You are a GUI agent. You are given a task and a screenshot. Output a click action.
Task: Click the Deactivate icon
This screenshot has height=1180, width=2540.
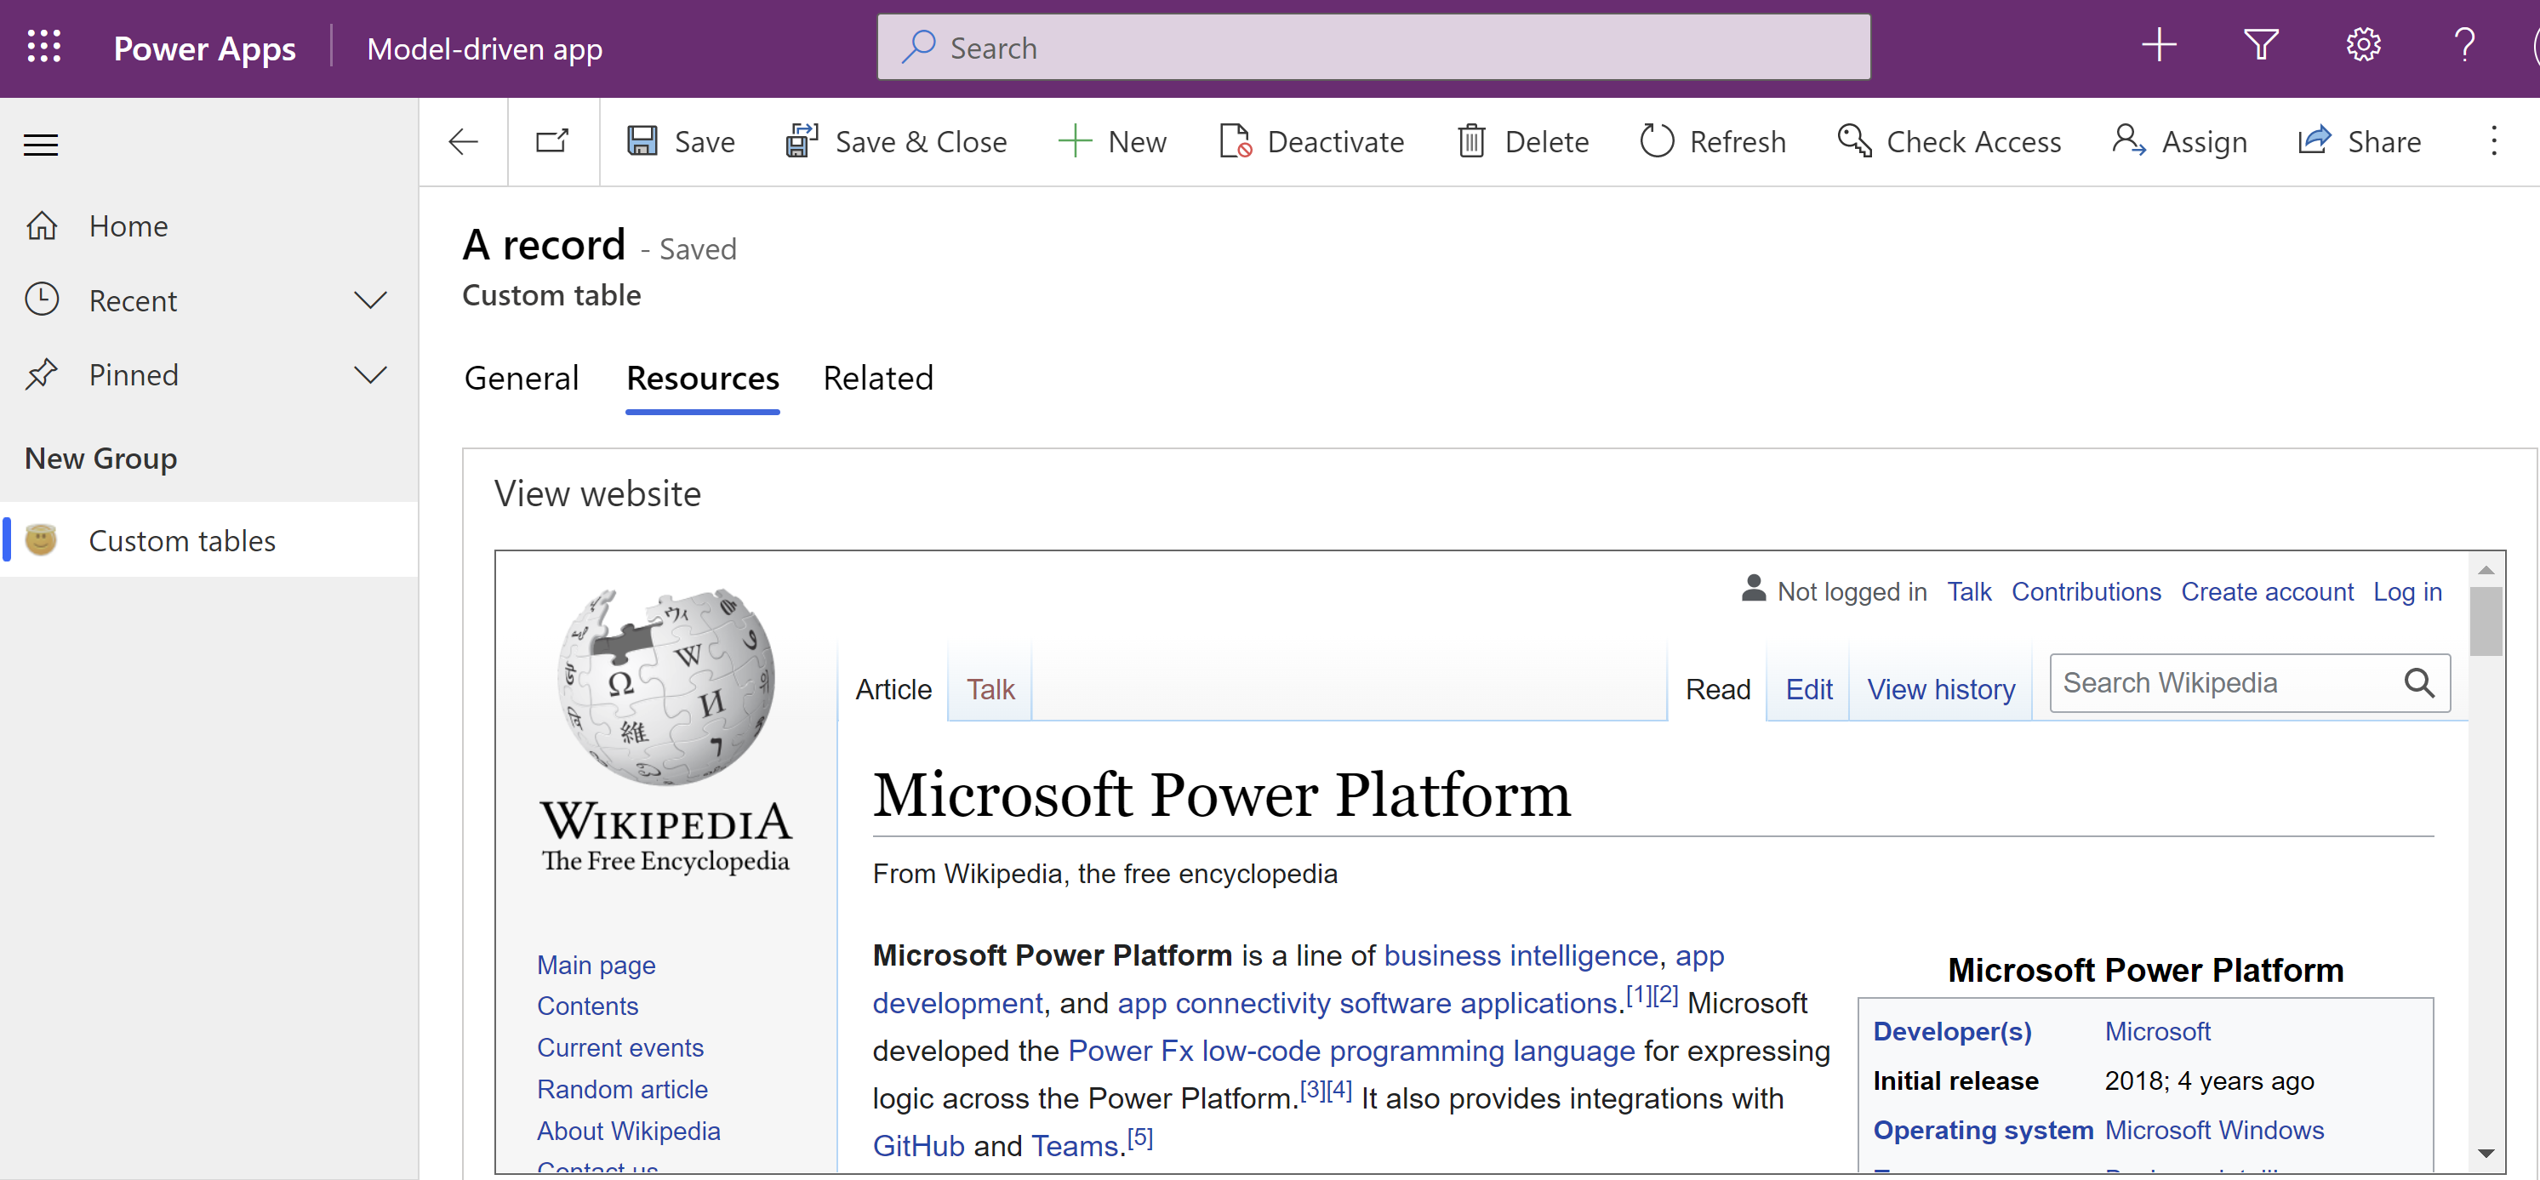[x=1235, y=141]
